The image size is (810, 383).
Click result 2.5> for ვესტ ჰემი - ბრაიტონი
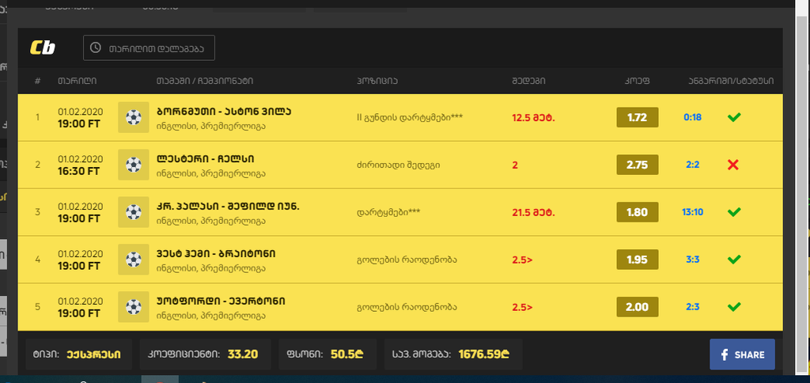522,260
